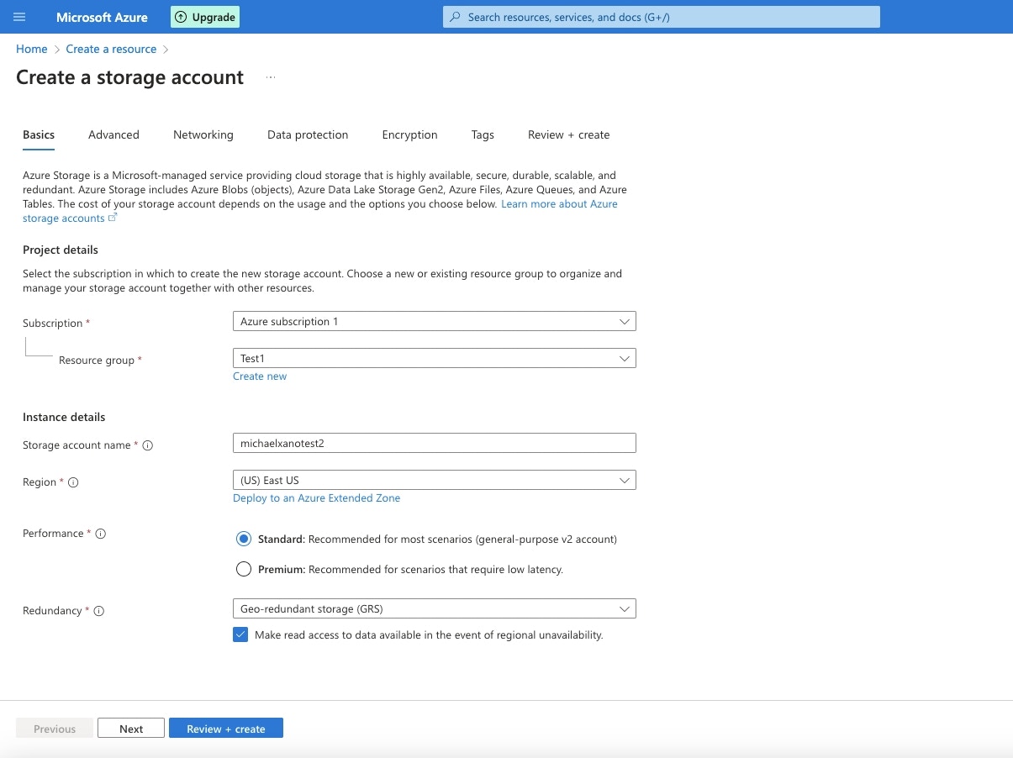This screenshot has height=758, width=1013.
Task: Show info tooltip for Storage account name
Action: (148, 445)
